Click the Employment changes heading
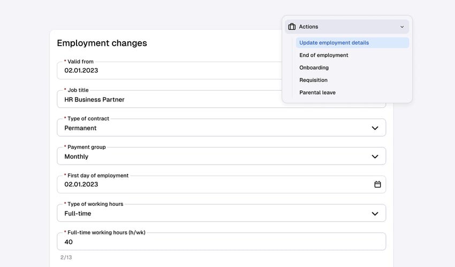Viewport: 455px width, 267px height. coord(102,43)
